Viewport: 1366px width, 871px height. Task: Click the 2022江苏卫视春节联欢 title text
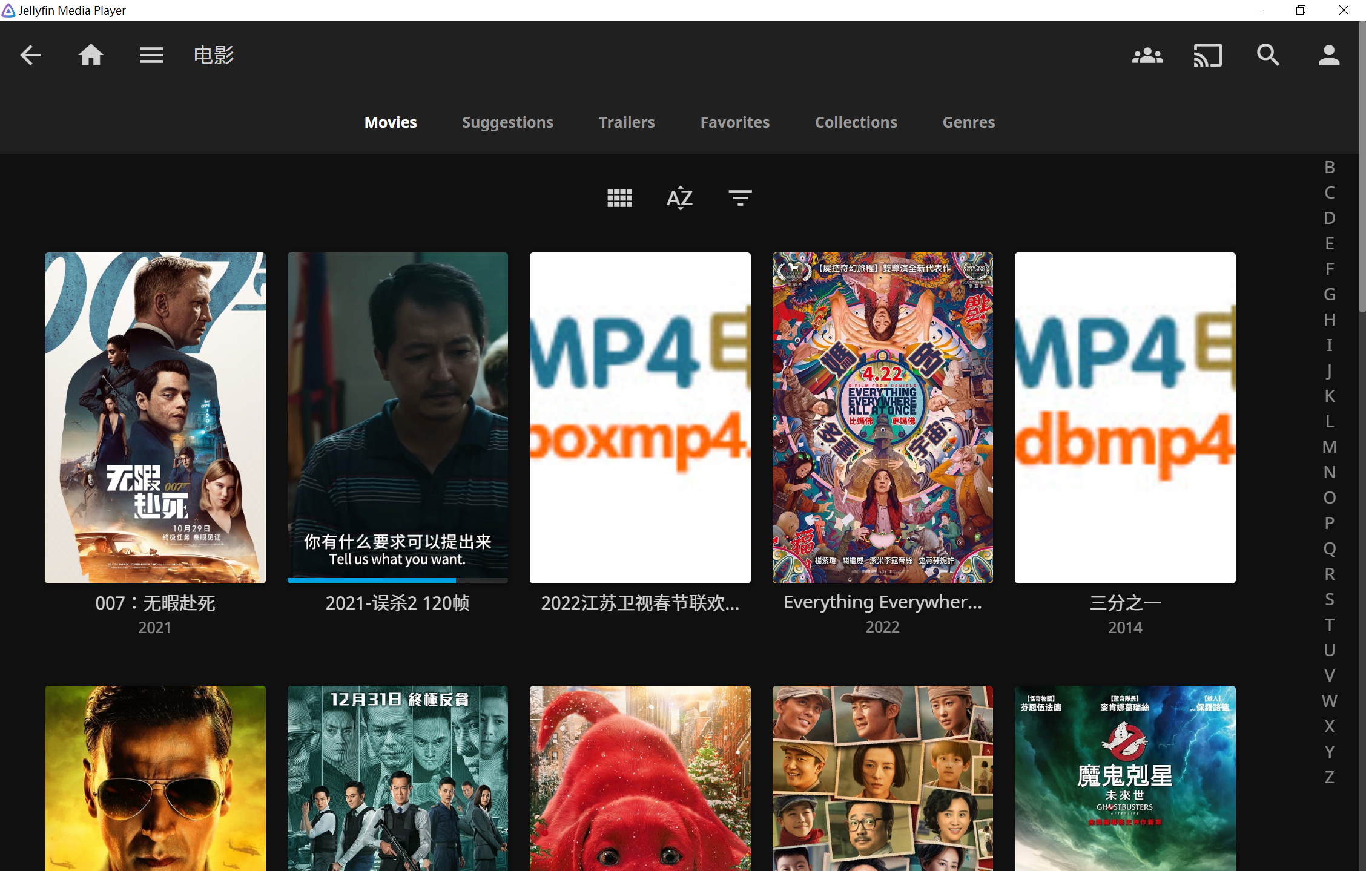pyautogui.click(x=640, y=603)
